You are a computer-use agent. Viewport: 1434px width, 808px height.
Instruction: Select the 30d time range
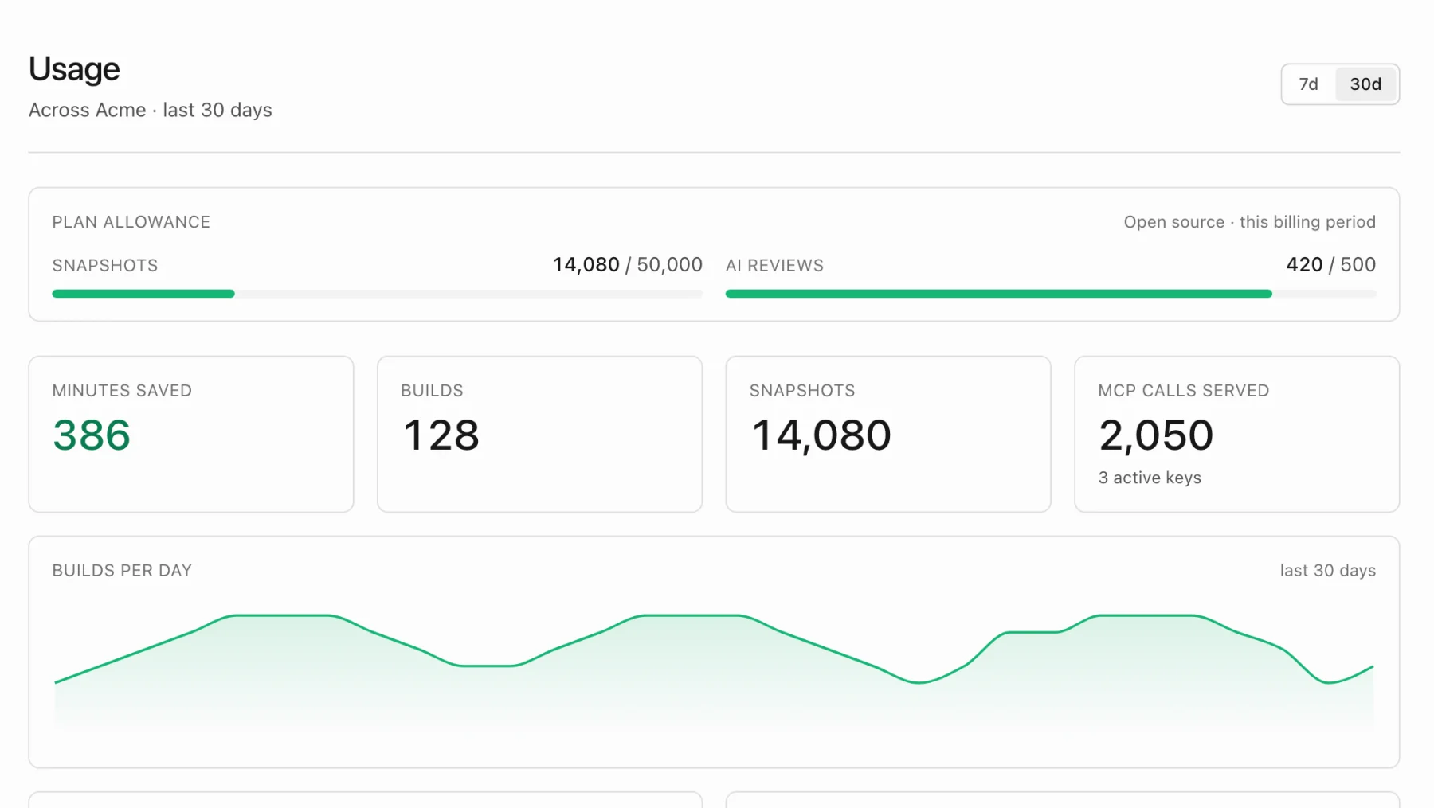point(1365,84)
